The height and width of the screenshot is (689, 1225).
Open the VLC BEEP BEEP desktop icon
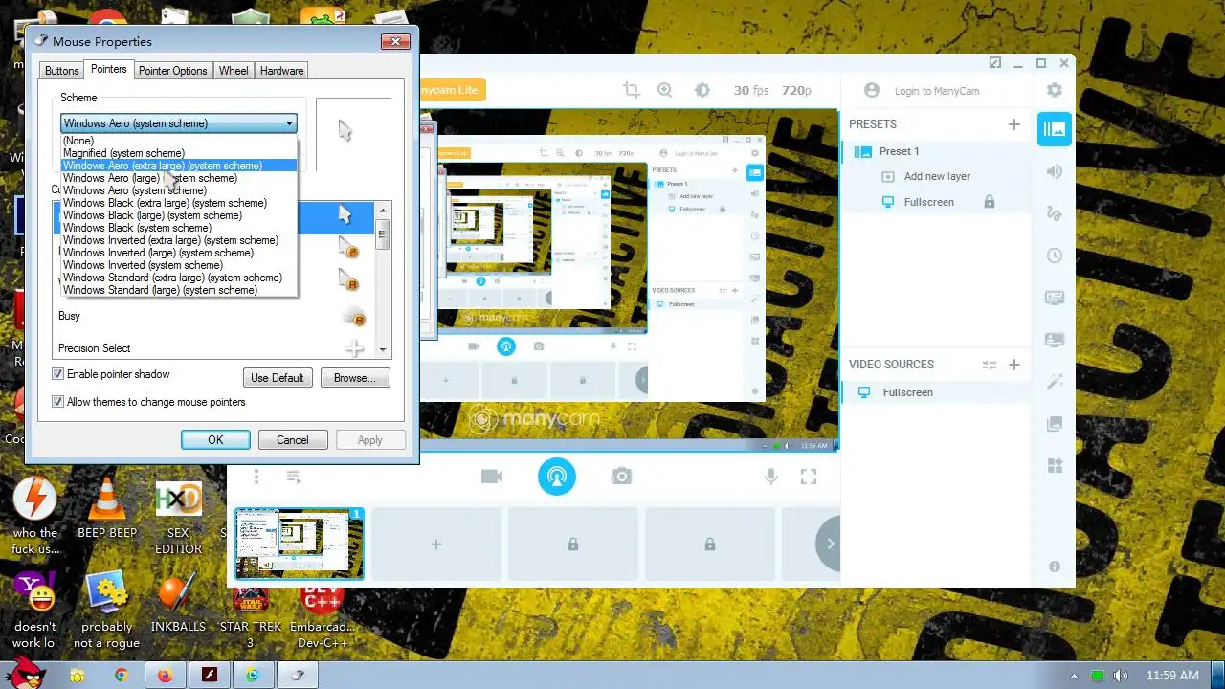(107, 508)
